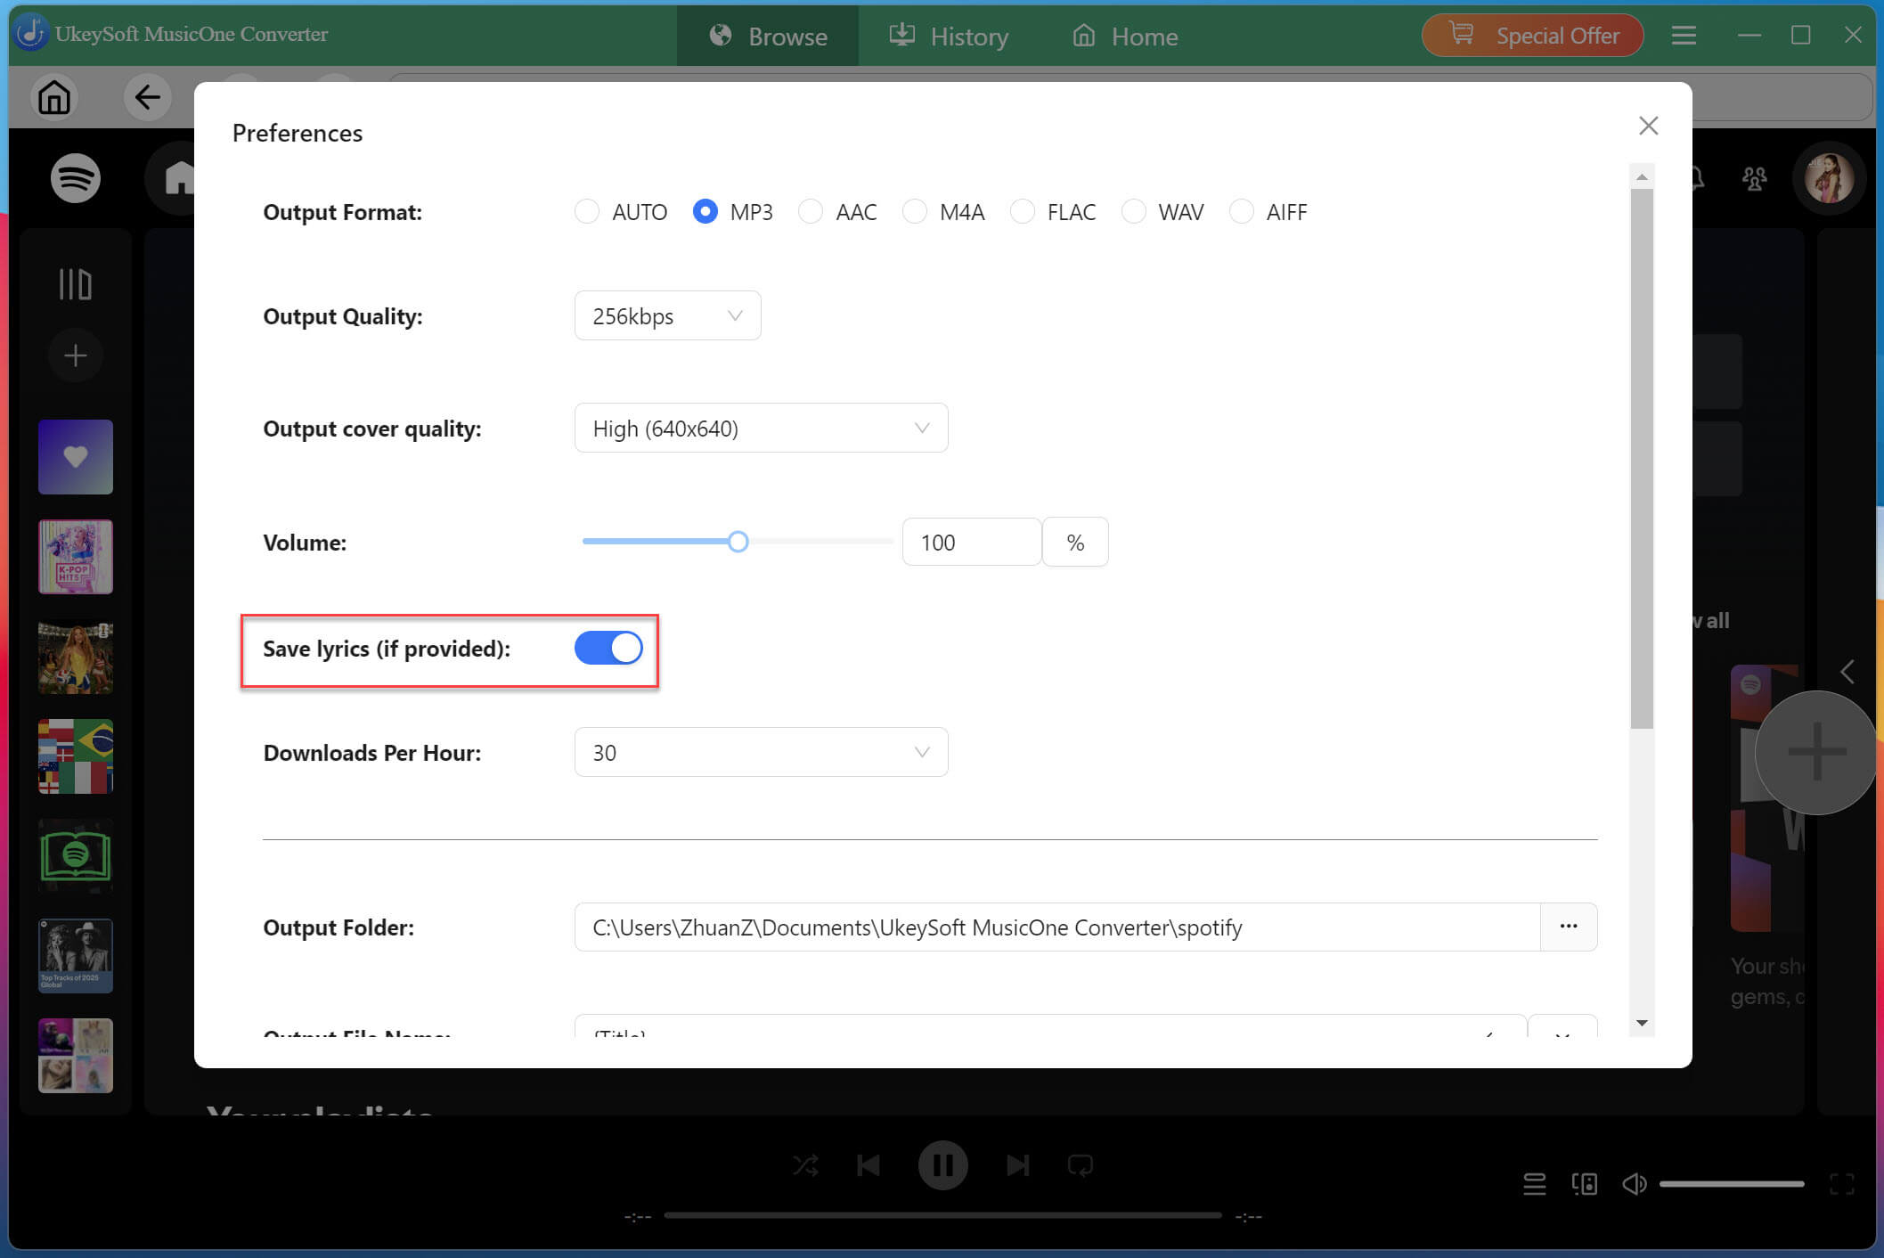This screenshot has height=1258, width=1884.
Task: Skip to previous track
Action: tap(869, 1165)
